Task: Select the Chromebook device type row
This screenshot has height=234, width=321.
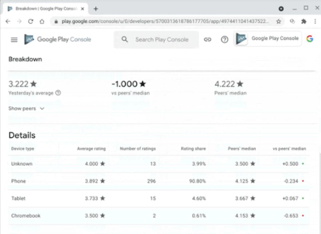Action: tap(159, 216)
